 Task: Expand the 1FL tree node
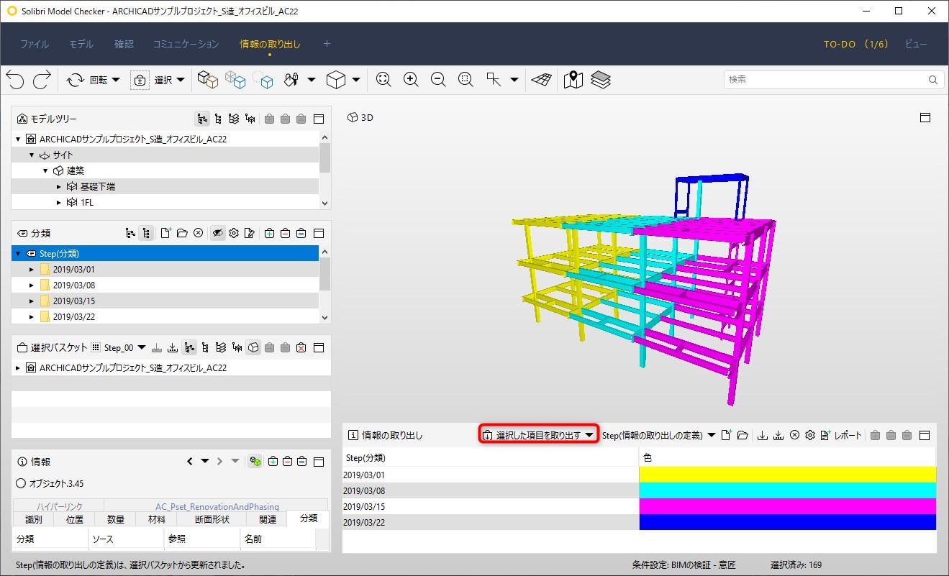(59, 203)
